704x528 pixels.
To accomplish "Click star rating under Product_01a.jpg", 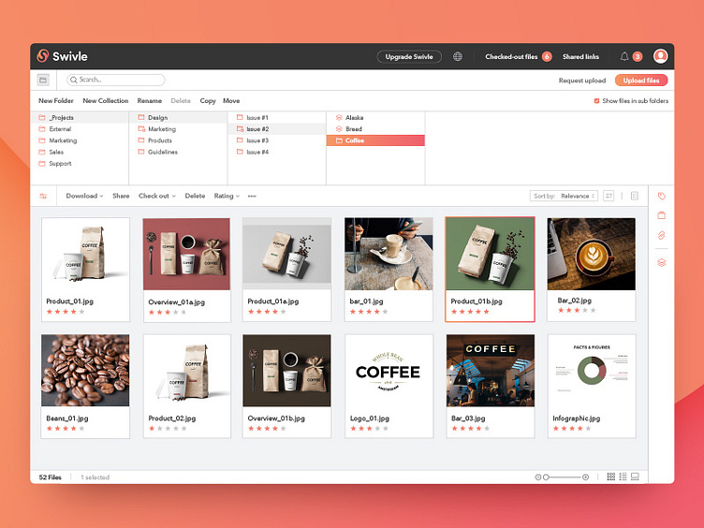I will point(267,312).
